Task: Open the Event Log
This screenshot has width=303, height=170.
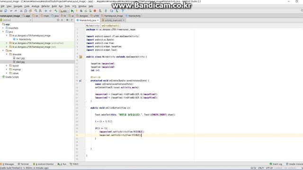Action: tap(276, 164)
